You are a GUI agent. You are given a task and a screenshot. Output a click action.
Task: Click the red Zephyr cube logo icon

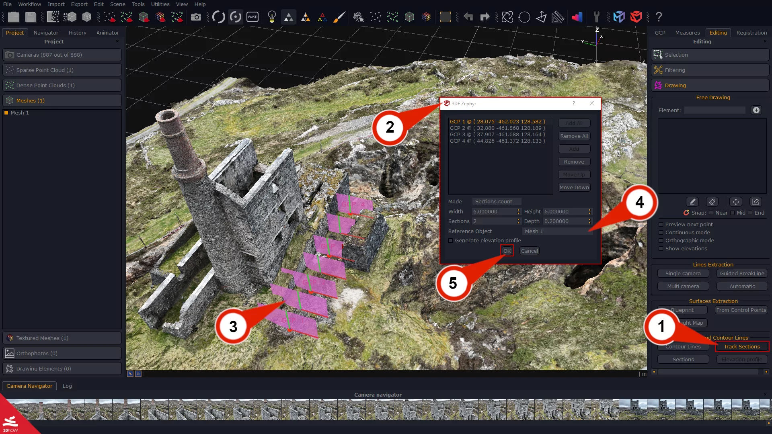click(636, 17)
